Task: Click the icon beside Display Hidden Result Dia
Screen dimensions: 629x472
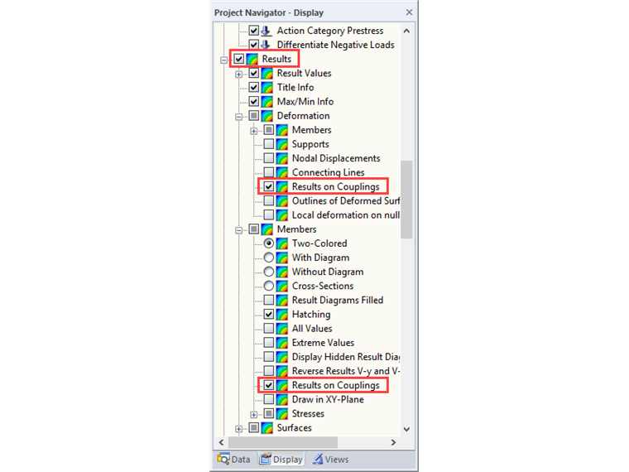Action: (x=282, y=357)
